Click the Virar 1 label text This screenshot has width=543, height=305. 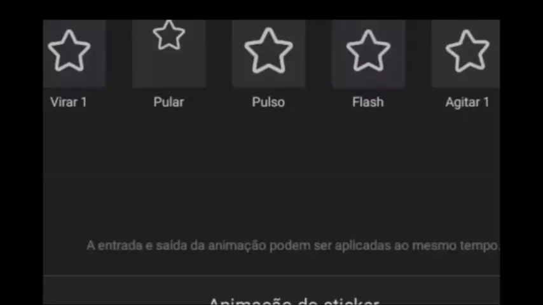coord(69,102)
